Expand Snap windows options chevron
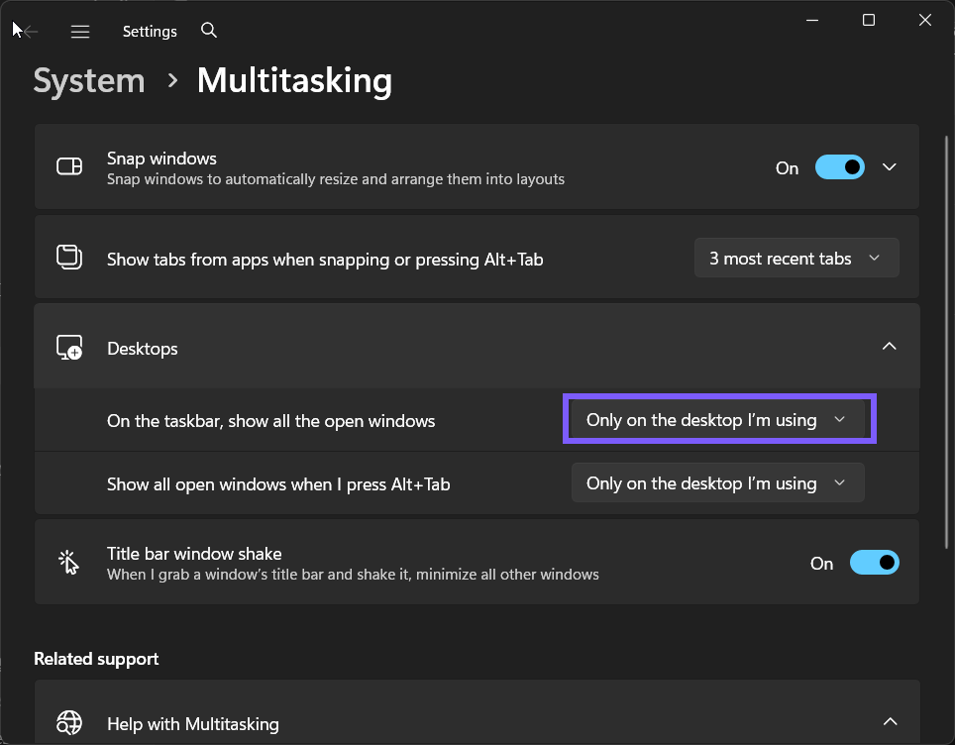The width and height of the screenshot is (955, 745). 890,166
